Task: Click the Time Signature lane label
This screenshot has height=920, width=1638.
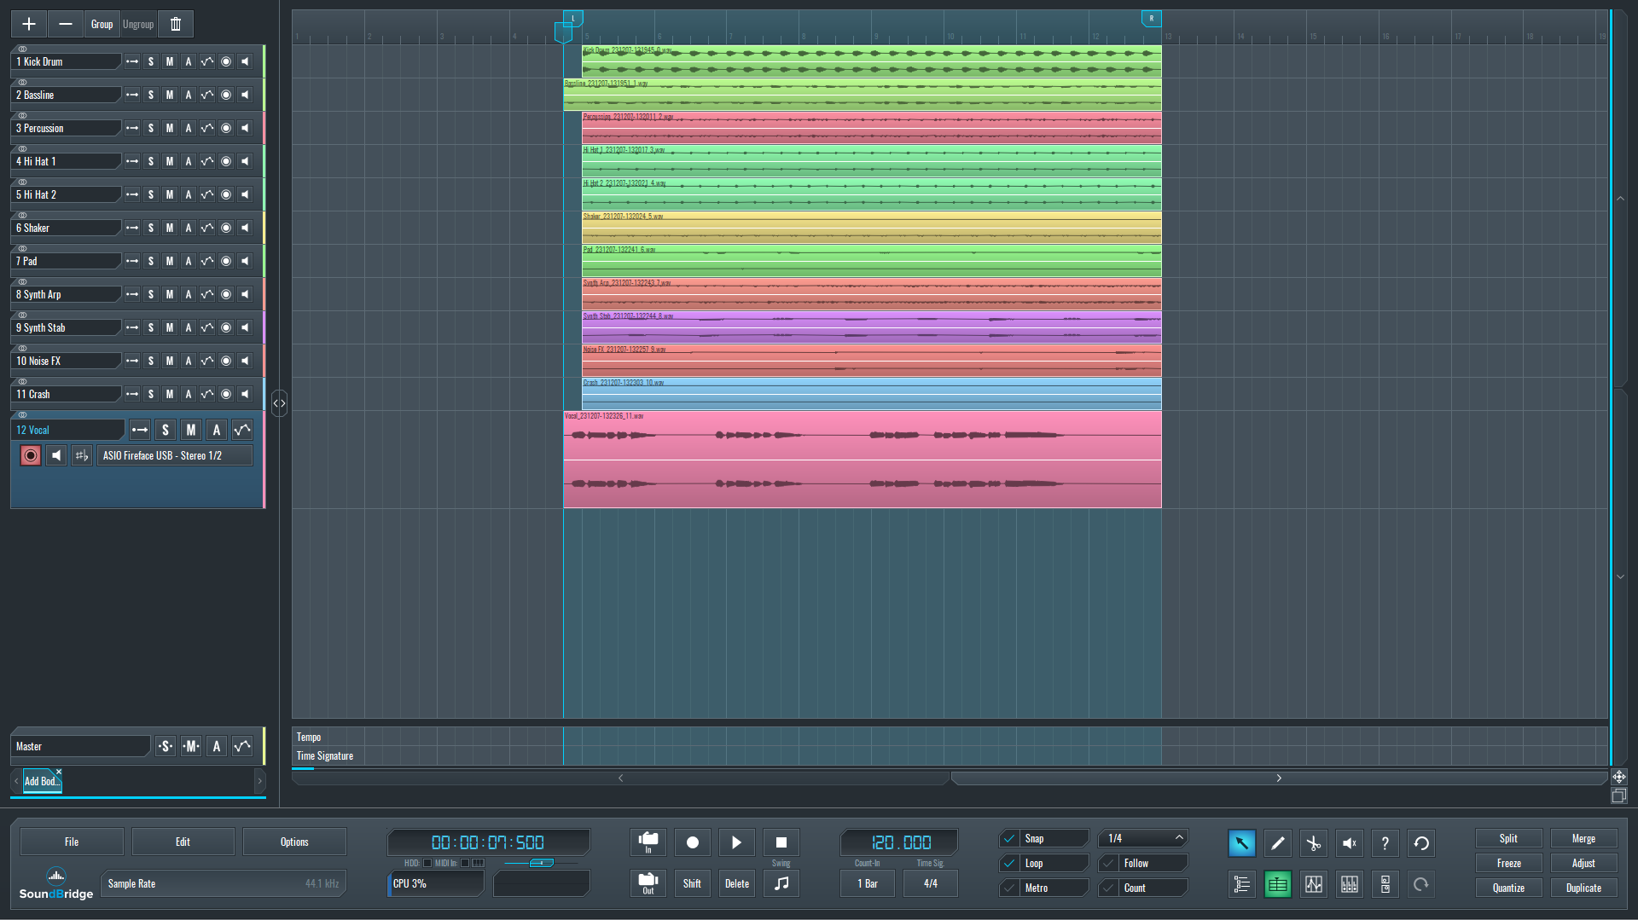Action: [324, 755]
